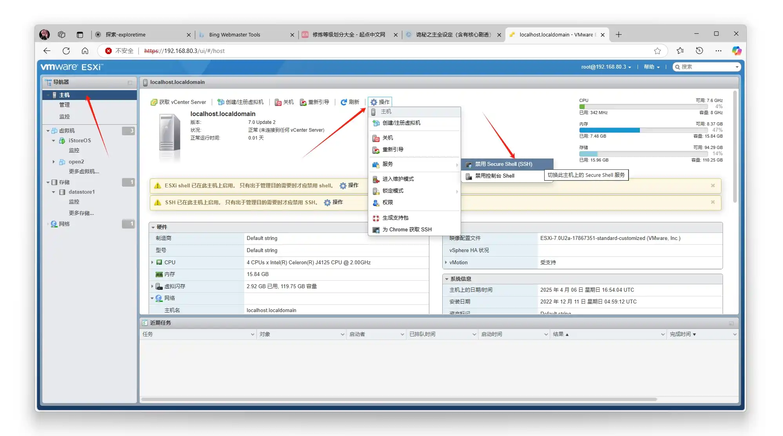The height and width of the screenshot is (436, 783).
Task: Click the 操作 gear toolbar button
Action: click(x=380, y=102)
